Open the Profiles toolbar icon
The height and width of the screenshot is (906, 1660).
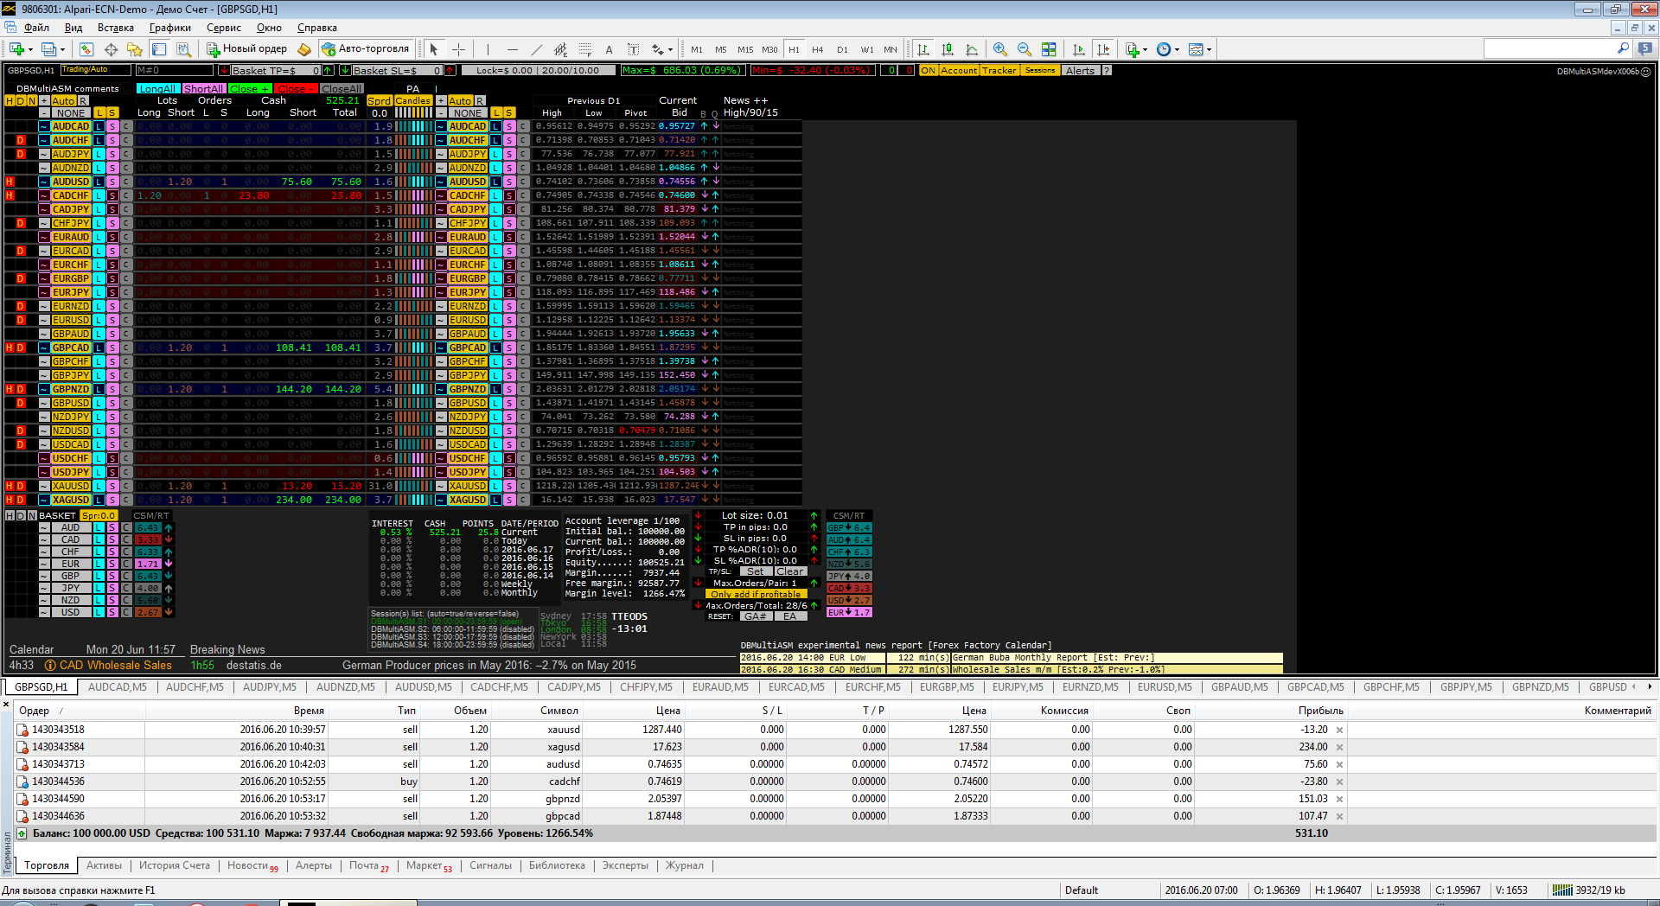48,49
